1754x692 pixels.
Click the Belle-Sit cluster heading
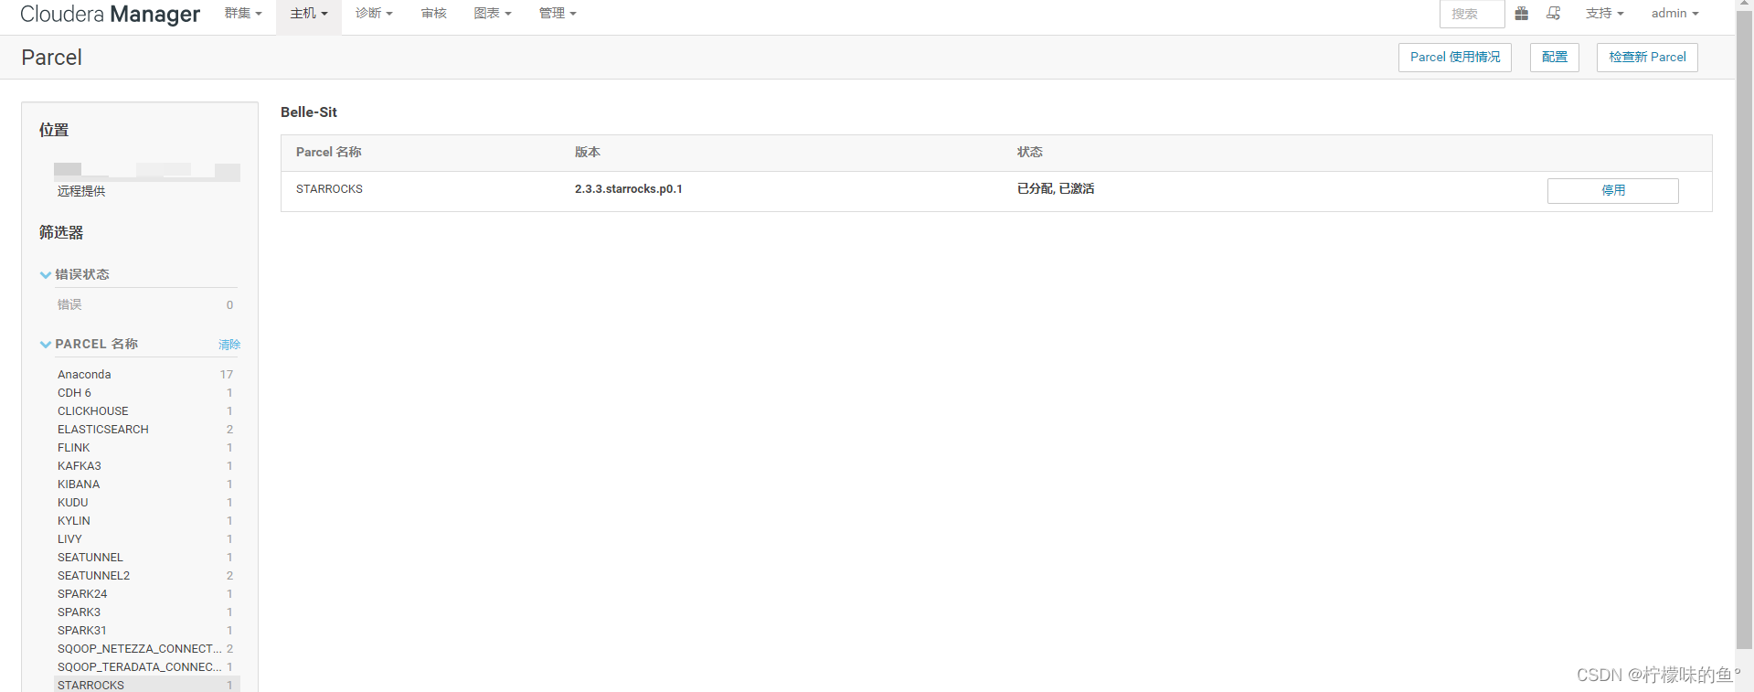click(309, 112)
